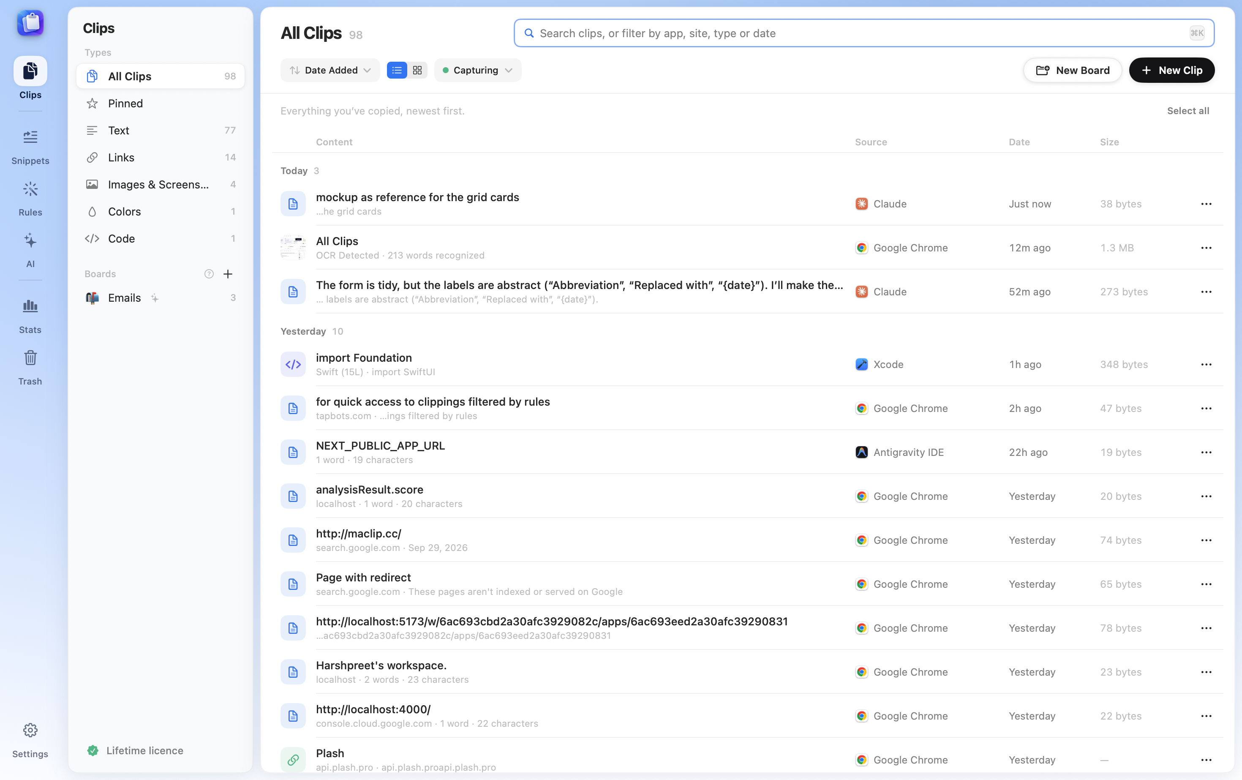Click the clipboard app logo icon
Screen dimensions: 1242x780
pos(30,23)
